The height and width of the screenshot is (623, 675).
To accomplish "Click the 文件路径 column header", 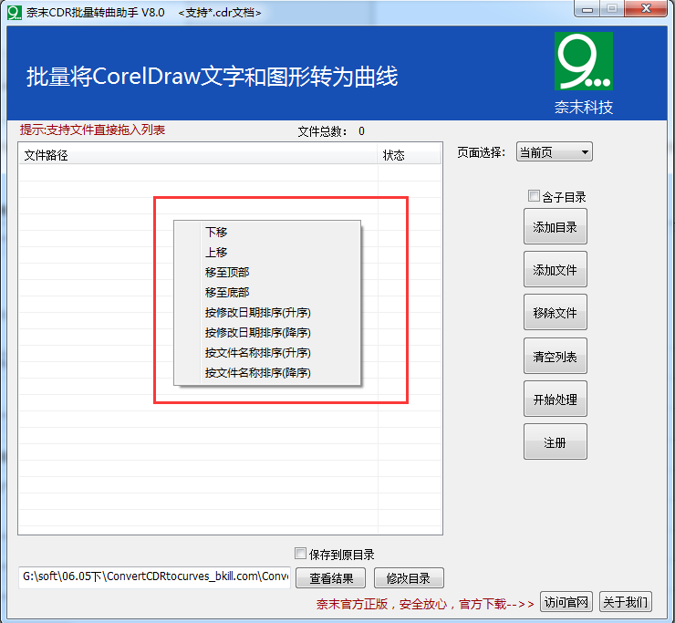I will coord(198,155).
